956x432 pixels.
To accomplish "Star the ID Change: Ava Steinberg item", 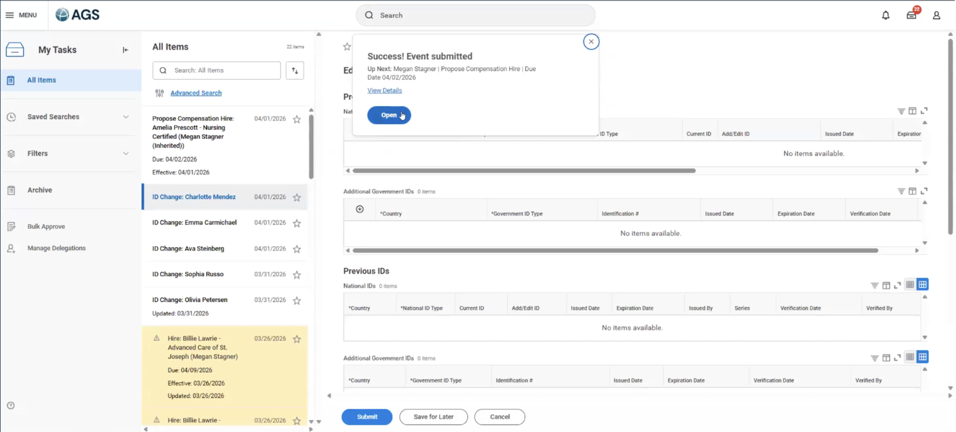I will (297, 249).
